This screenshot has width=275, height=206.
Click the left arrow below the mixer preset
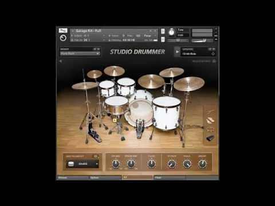click(x=61, y=61)
